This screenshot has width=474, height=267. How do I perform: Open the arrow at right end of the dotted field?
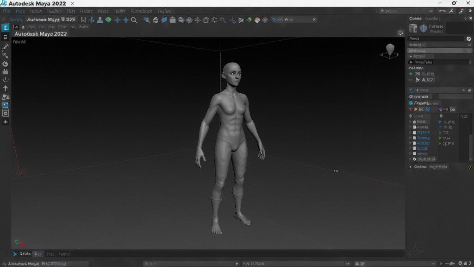(x=470, y=62)
